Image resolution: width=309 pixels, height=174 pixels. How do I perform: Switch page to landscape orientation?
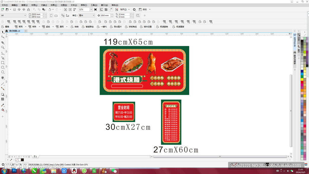coord(56,15)
